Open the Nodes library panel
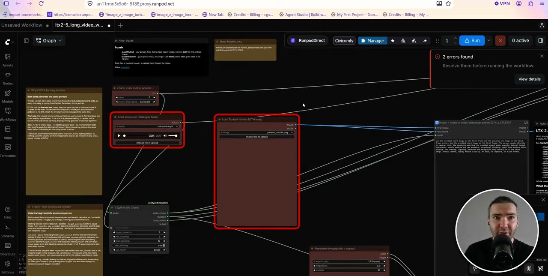The width and height of the screenshot is (548, 276). click(x=8, y=78)
